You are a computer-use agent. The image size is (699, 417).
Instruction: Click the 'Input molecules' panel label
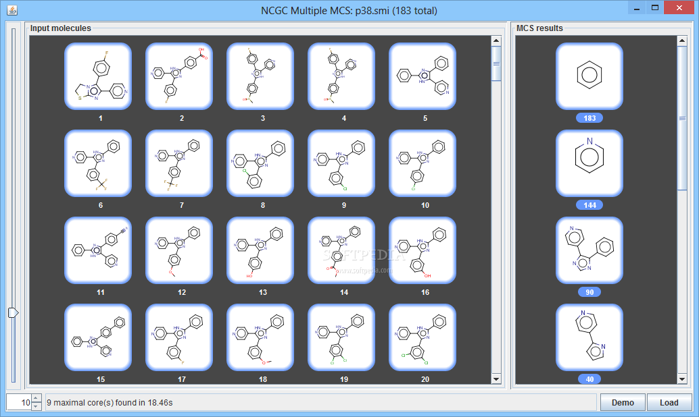coord(61,28)
